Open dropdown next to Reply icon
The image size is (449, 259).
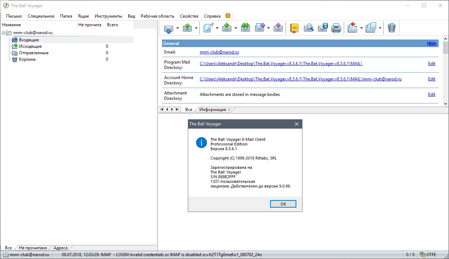[x=236, y=28]
